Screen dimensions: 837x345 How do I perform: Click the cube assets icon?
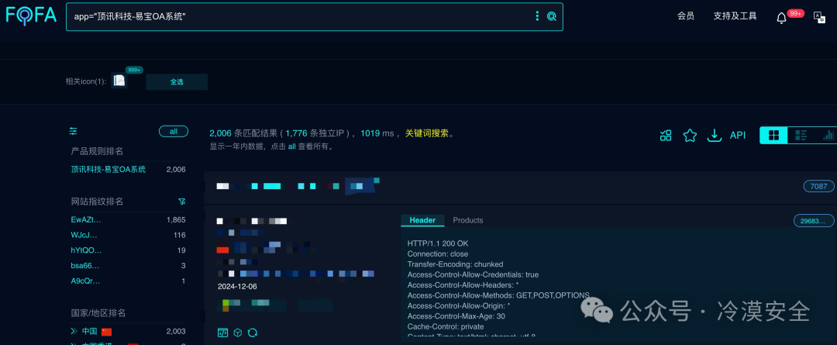pyautogui.click(x=238, y=333)
